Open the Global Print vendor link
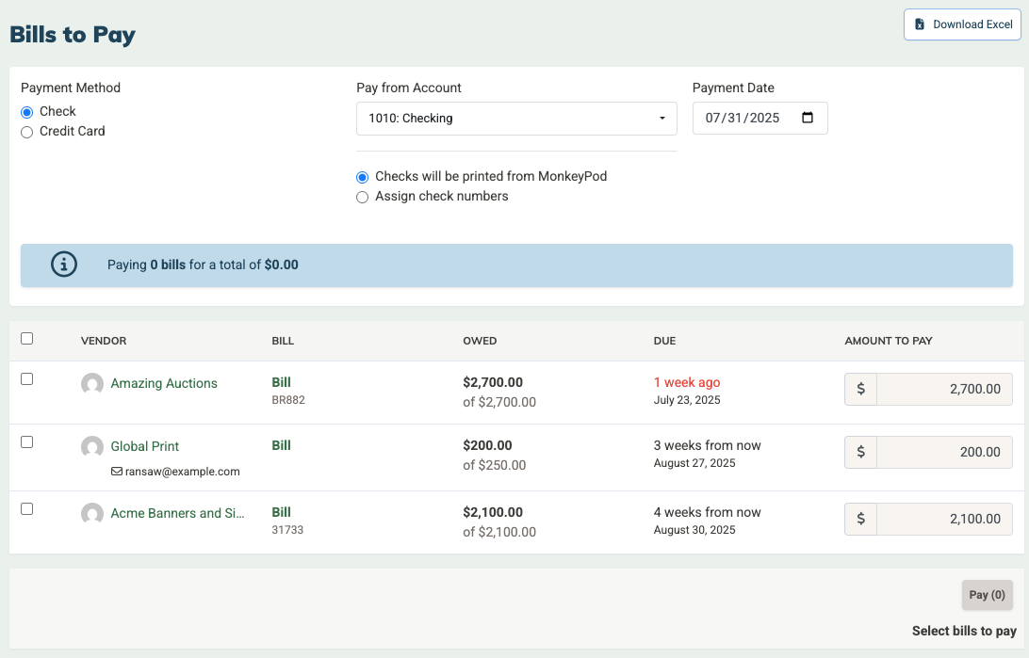The width and height of the screenshot is (1029, 658). (x=145, y=446)
